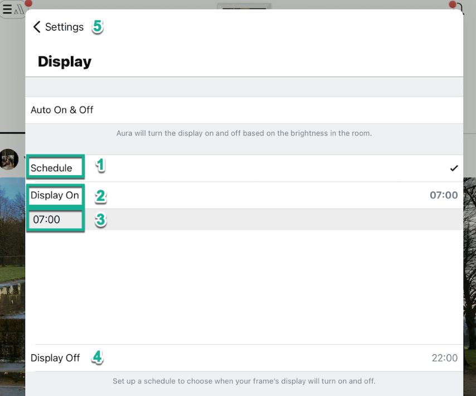Click the green number 3 annotation badge

[x=100, y=220]
